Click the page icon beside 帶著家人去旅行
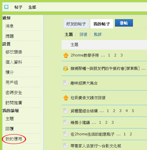Screen dimensions: 147x150 tap(66, 146)
